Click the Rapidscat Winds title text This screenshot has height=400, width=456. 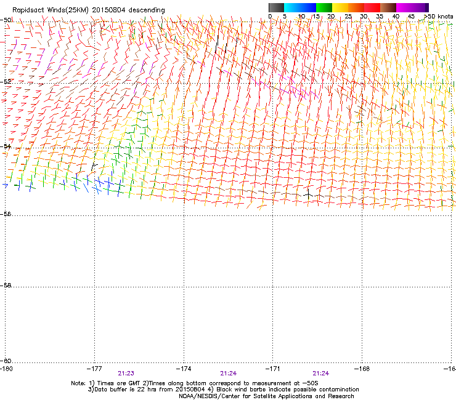[89, 10]
